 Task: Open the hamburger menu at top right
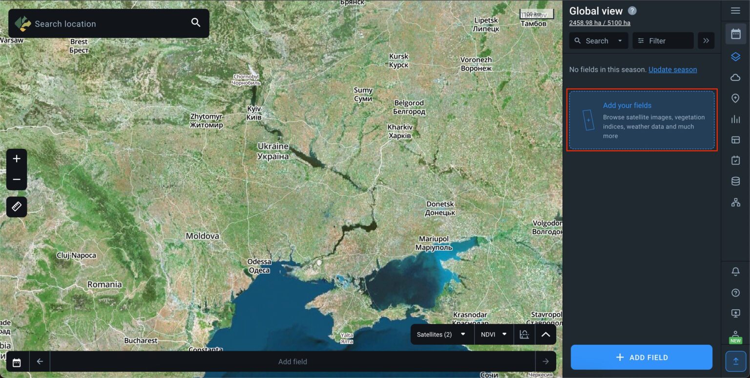tap(736, 10)
